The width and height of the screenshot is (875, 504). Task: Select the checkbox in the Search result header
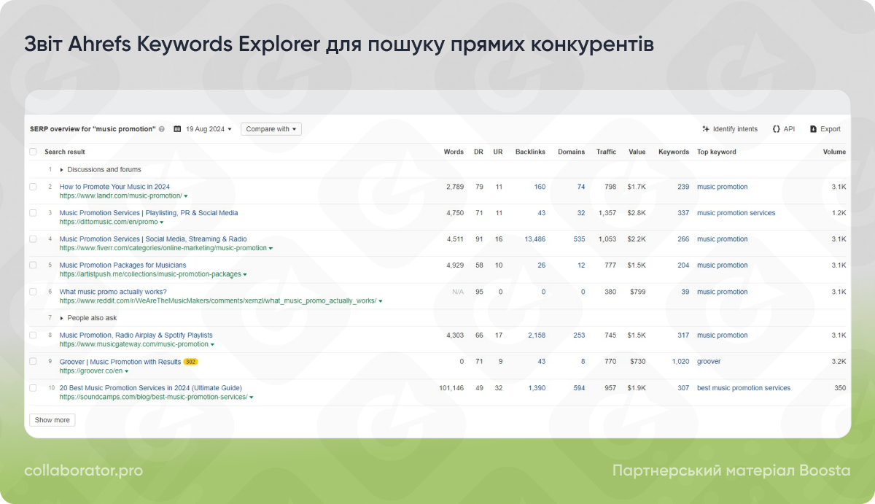pyautogui.click(x=33, y=152)
